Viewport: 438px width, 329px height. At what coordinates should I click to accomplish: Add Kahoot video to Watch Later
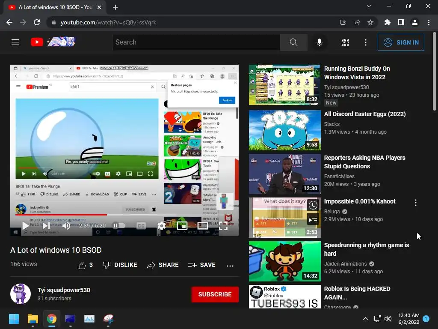[x=313, y=205]
